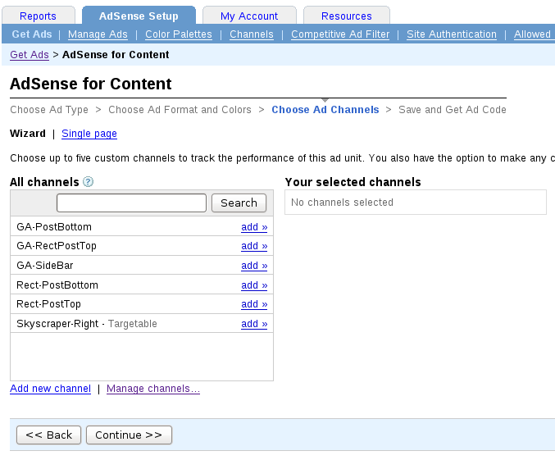The width and height of the screenshot is (555, 460).
Task: Open the My Account tab
Action: (x=249, y=16)
